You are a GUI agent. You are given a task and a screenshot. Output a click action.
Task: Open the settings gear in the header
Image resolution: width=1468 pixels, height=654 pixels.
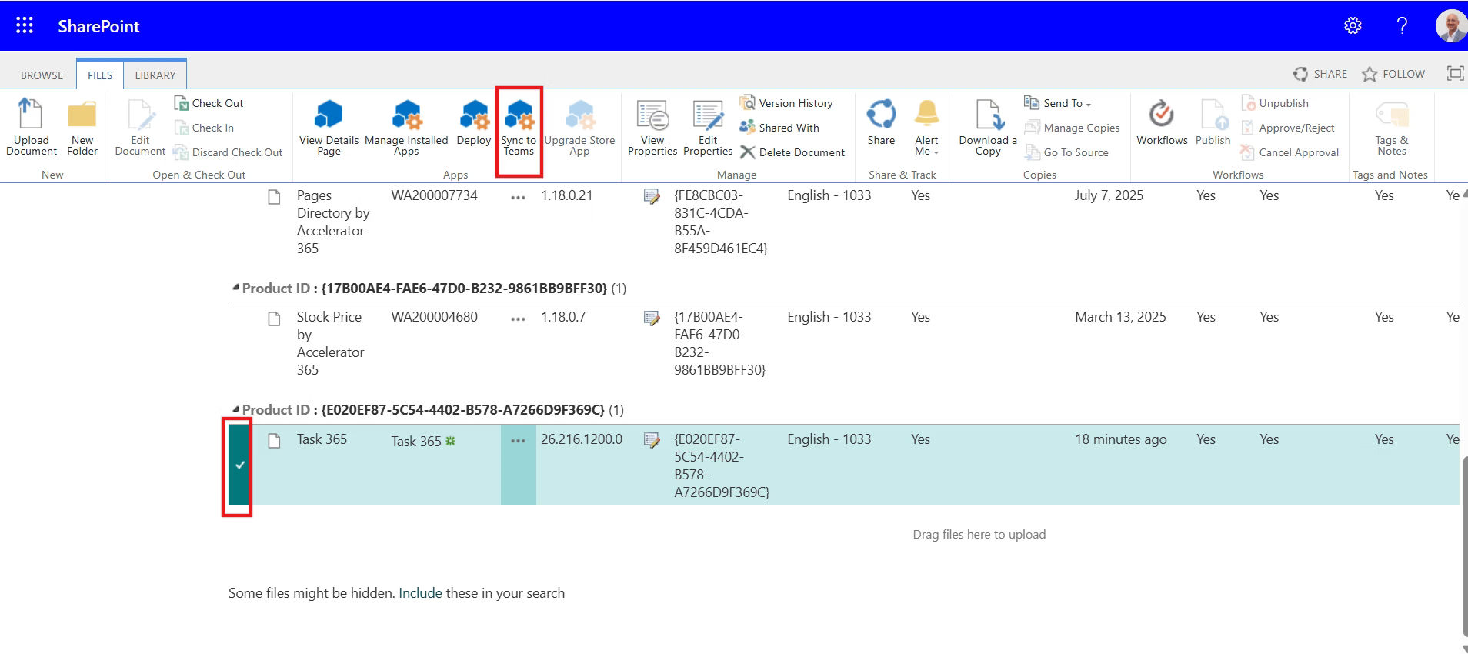tap(1353, 25)
